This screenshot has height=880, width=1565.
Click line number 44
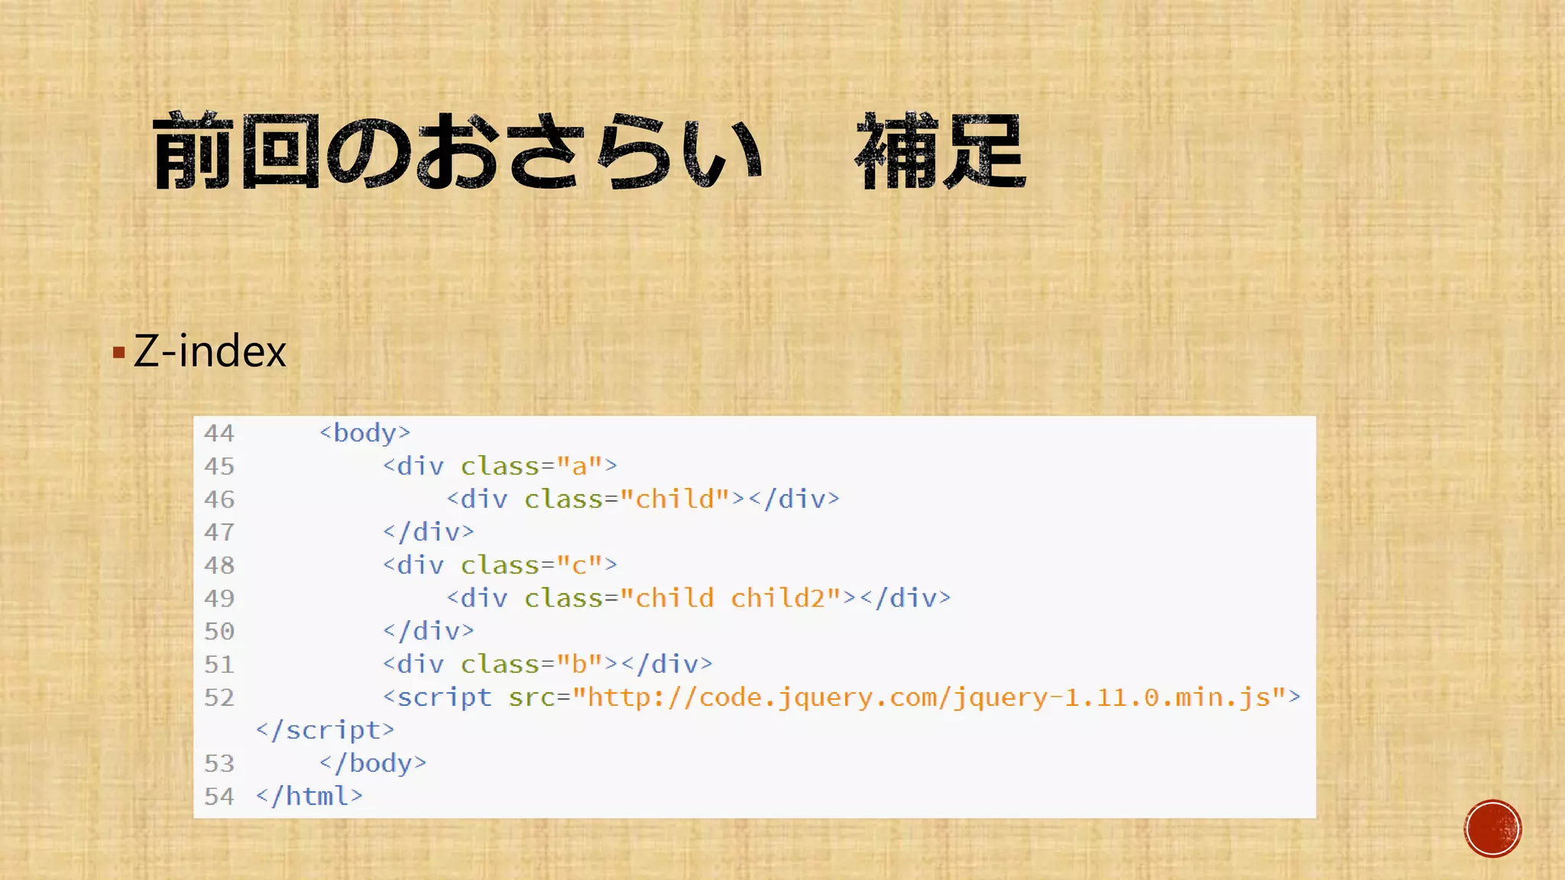[219, 433]
